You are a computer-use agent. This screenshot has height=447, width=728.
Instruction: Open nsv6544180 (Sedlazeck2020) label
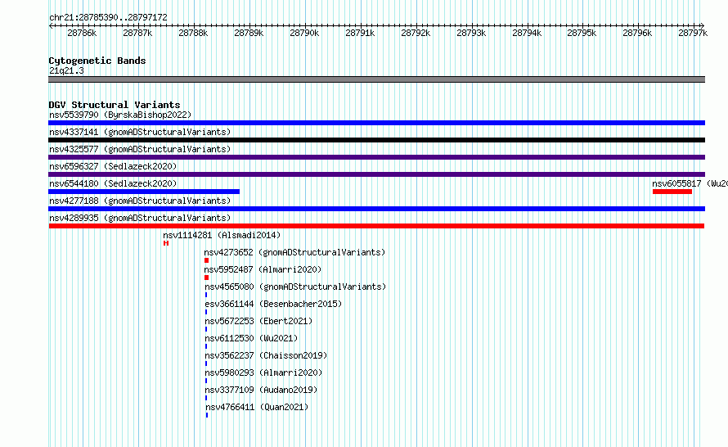click(113, 183)
